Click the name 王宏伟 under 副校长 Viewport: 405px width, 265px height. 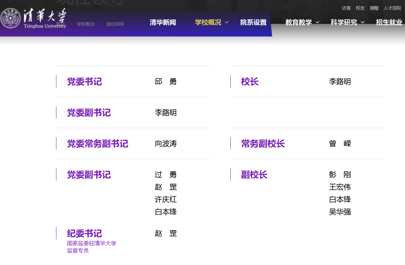pos(340,187)
